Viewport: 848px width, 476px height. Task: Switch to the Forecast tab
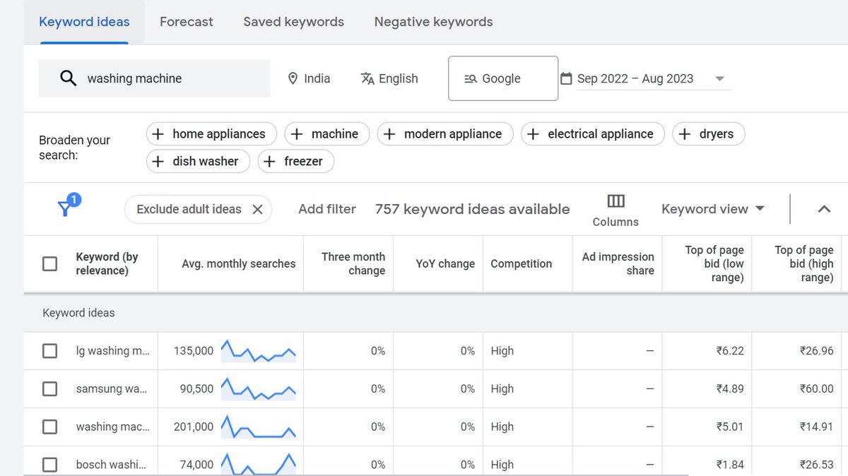coord(187,22)
